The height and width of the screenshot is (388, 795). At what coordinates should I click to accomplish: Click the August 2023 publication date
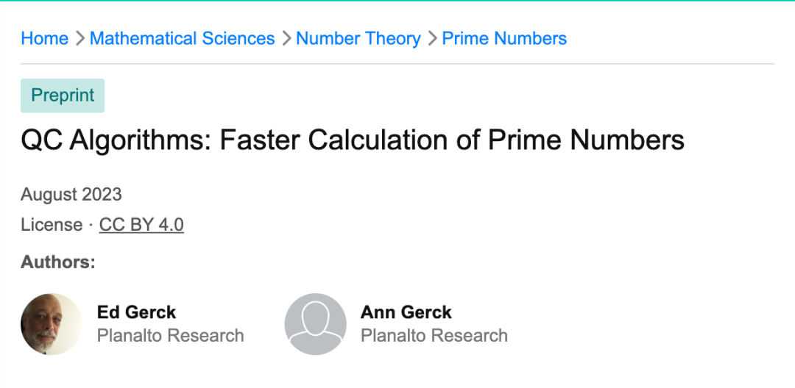(x=71, y=195)
